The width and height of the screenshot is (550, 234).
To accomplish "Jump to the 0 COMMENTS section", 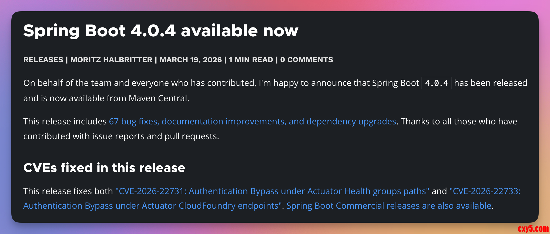I will pyautogui.click(x=307, y=60).
